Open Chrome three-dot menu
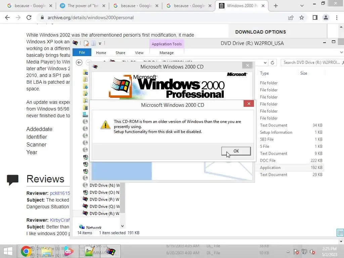This screenshot has width=344, height=258. point(337,17)
